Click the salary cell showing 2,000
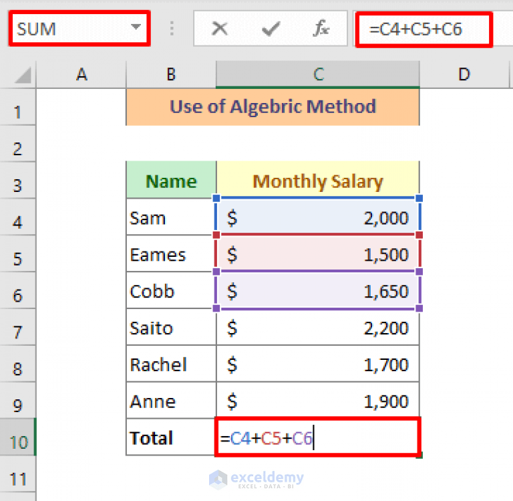The image size is (513, 501). [x=318, y=217]
